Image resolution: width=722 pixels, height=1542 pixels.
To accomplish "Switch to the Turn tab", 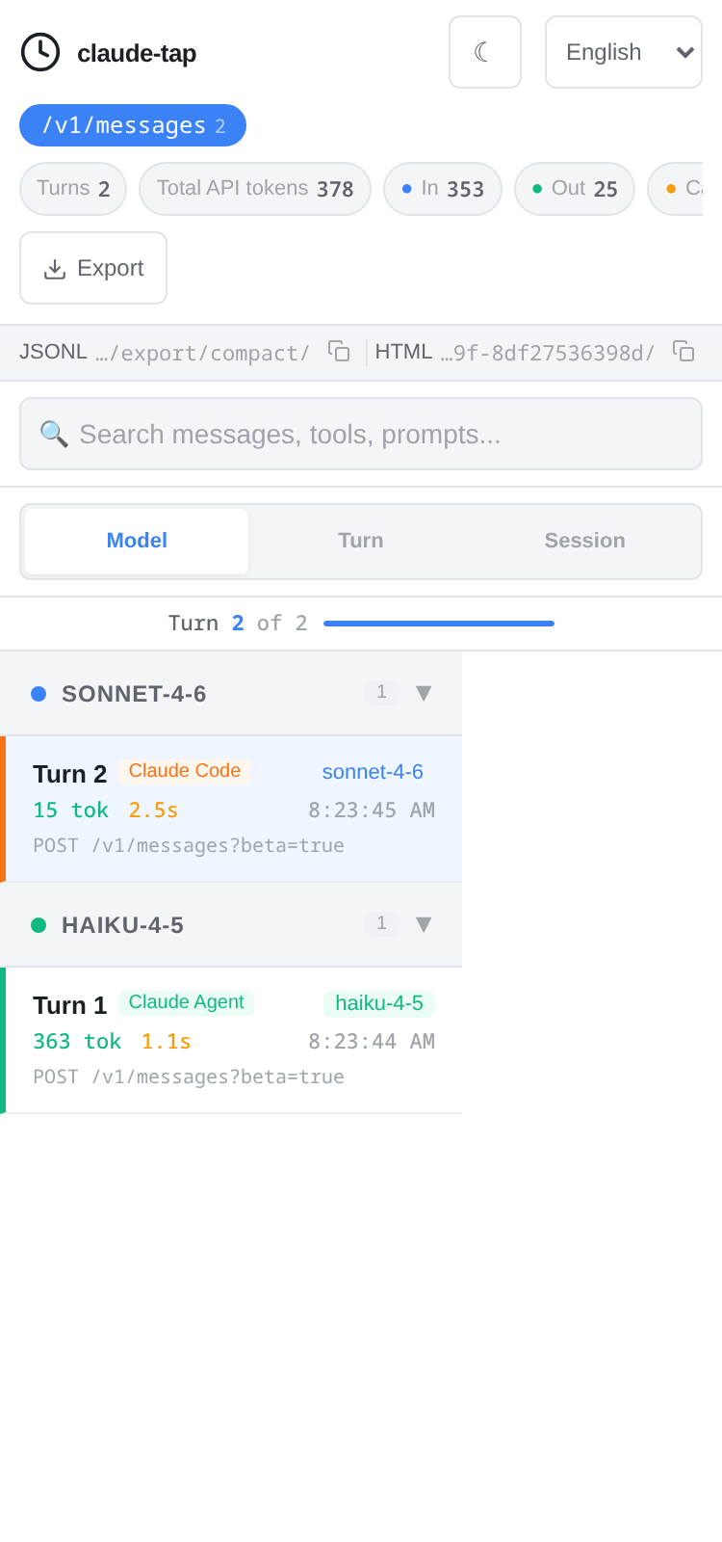I will [x=361, y=541].
